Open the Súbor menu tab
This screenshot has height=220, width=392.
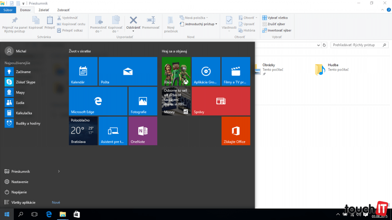[8, 10]
